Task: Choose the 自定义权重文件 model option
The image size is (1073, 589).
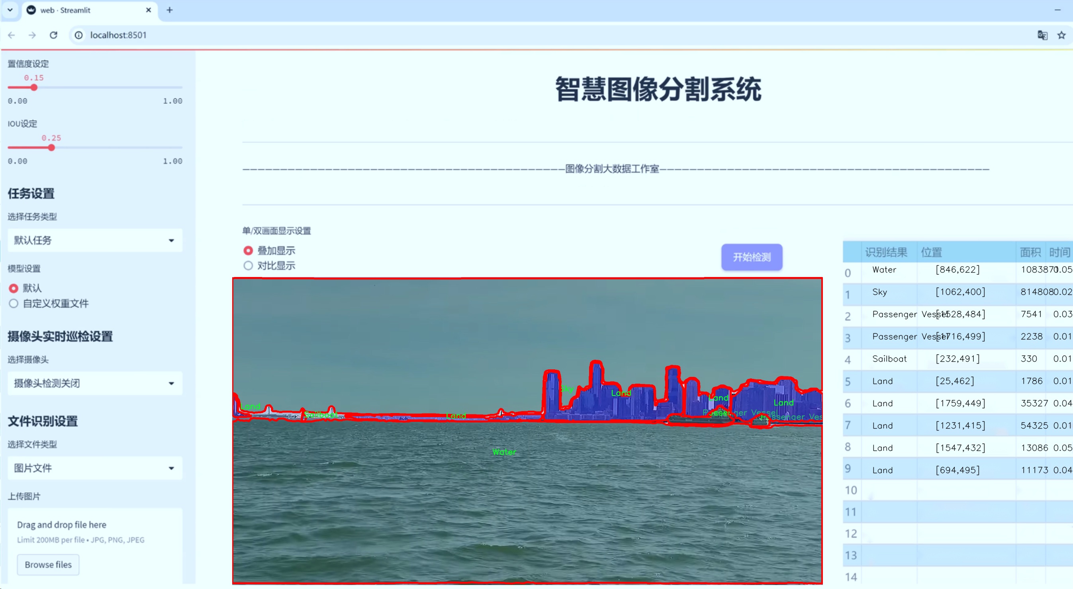Action: [14, 303]
